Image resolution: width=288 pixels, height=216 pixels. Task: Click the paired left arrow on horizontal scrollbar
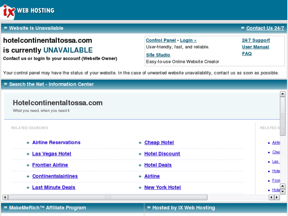(x=271, y=197)
